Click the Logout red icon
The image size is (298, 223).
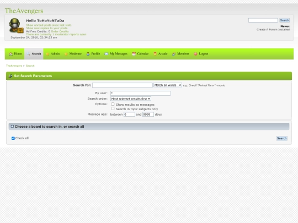pyautogui.click(x=195, y=54)
